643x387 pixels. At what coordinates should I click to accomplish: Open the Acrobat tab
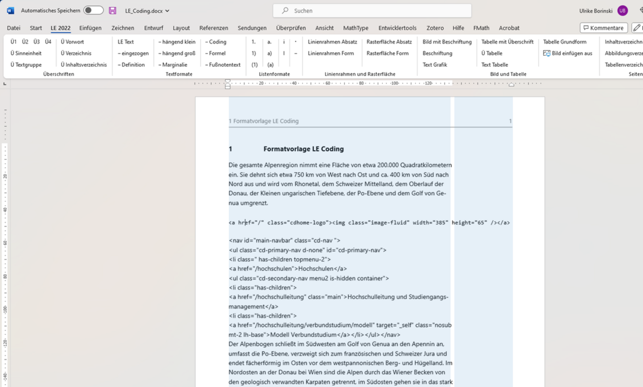click(x=509, y=28)
